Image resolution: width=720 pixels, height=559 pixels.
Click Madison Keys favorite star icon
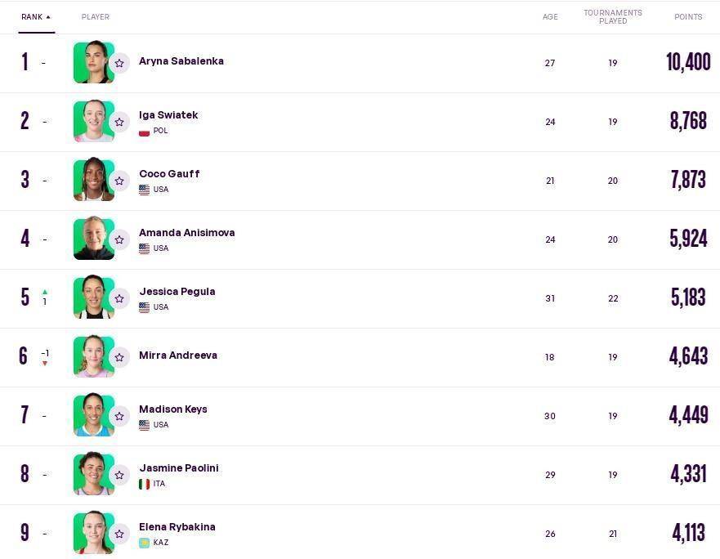click(119, 416)
